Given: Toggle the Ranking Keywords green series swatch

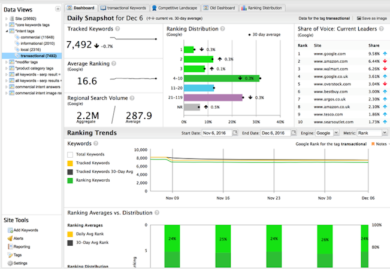Looking at the screenshot, I should click(x=70, y=181).
